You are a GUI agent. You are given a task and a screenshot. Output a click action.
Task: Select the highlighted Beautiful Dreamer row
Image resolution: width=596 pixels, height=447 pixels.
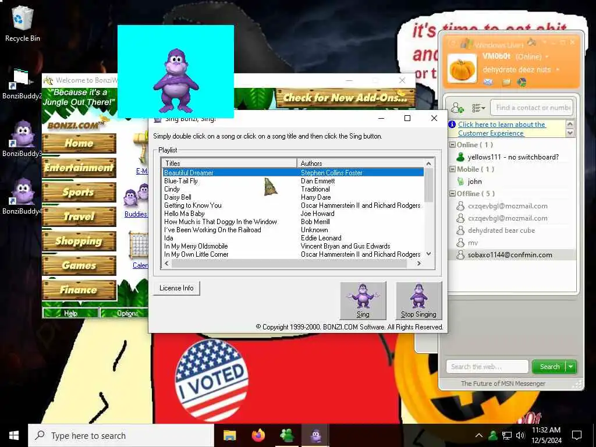[x=293, y=172]
